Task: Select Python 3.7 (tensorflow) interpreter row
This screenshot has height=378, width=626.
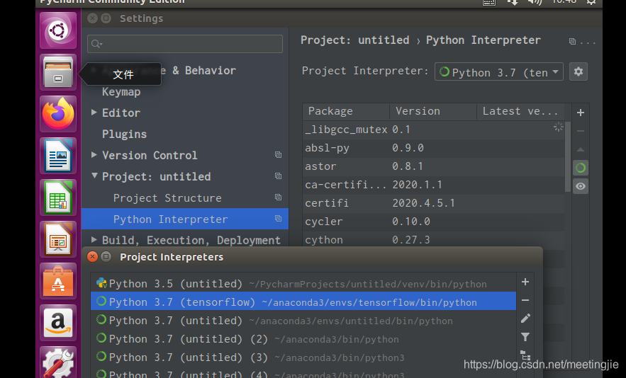Action: 303,302
